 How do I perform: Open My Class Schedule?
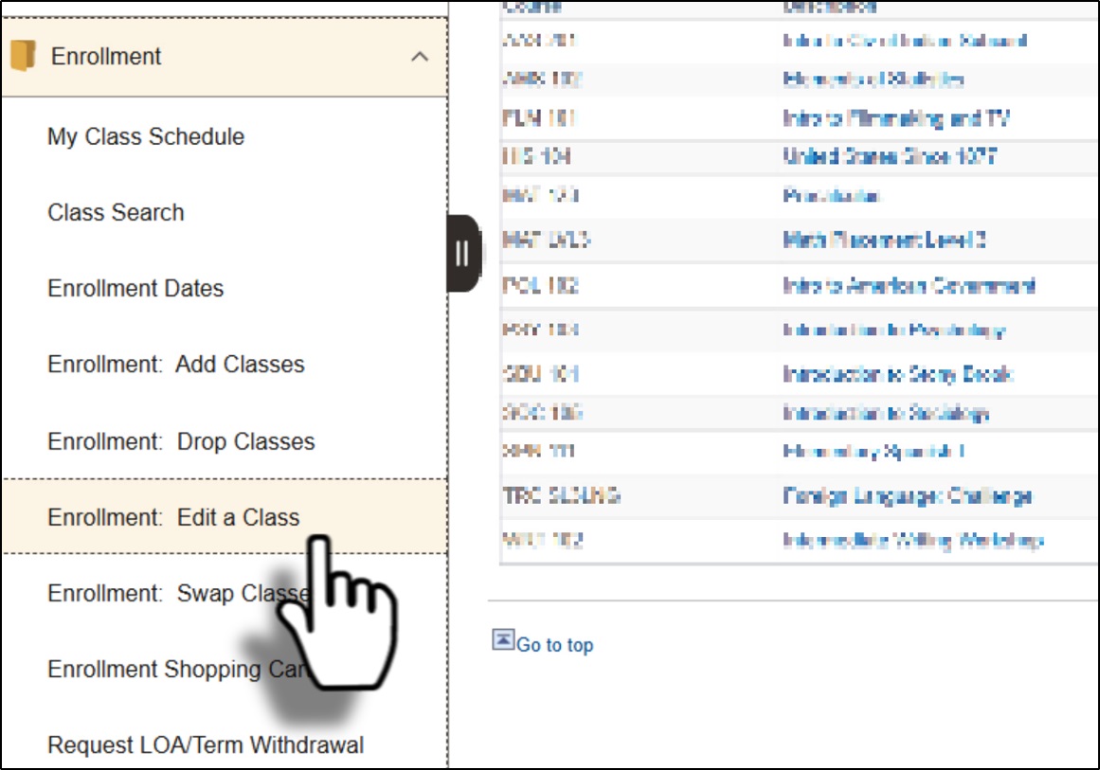pyautogui.click(x=146, y=136)
